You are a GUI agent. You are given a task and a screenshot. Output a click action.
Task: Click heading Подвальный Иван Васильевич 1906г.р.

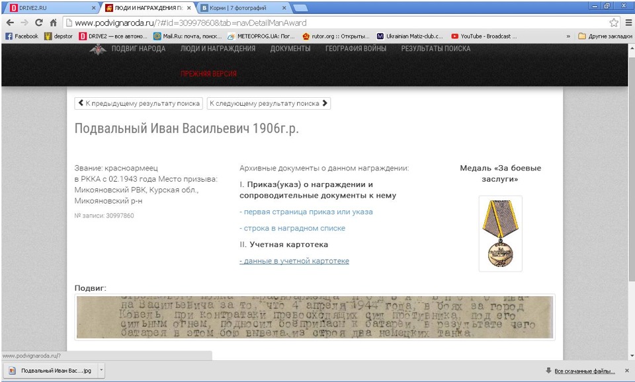(187, 128)
